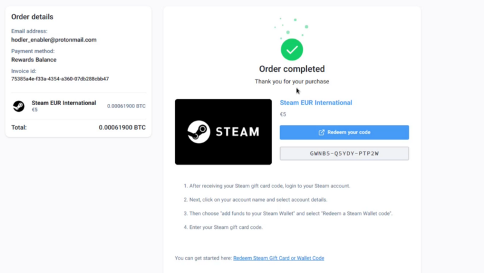Click the Order completed heading
The width and height of the screenshot is (484, 273).
tap(292, 69)
